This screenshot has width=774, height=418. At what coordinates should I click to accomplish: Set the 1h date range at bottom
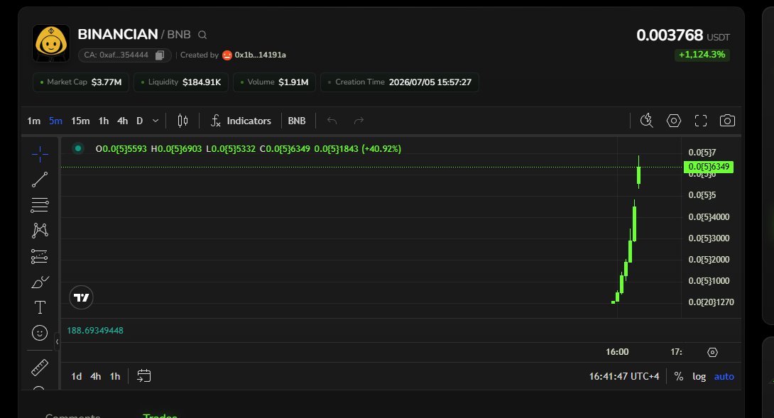point(115,377)
